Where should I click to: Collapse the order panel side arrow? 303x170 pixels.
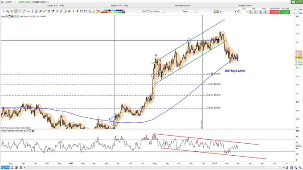[236, 12]
